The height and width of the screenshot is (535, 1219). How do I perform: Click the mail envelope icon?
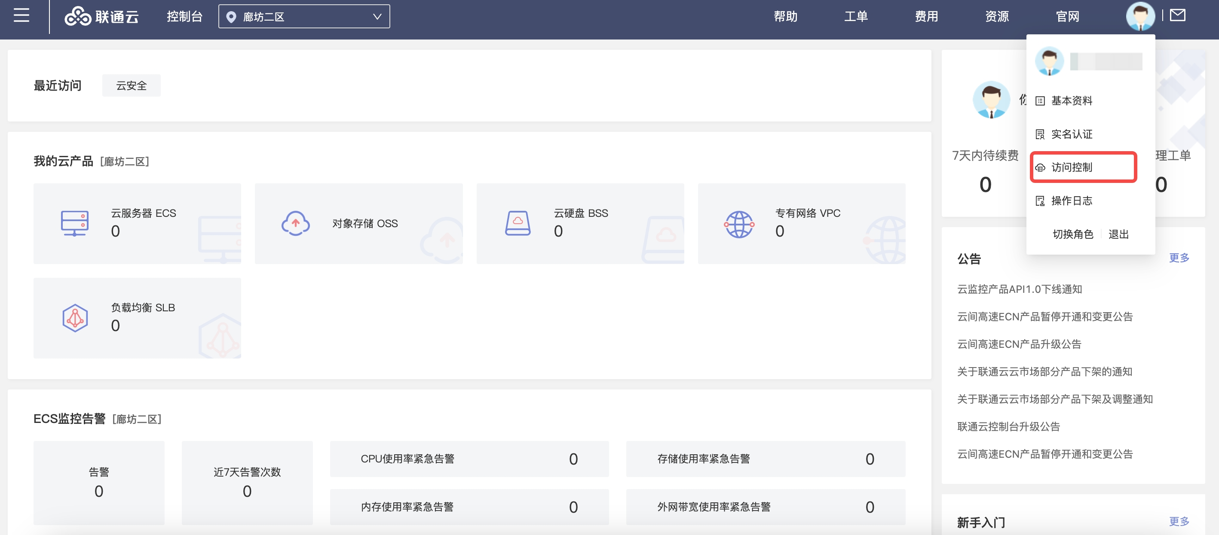[x=1177, y=15]
